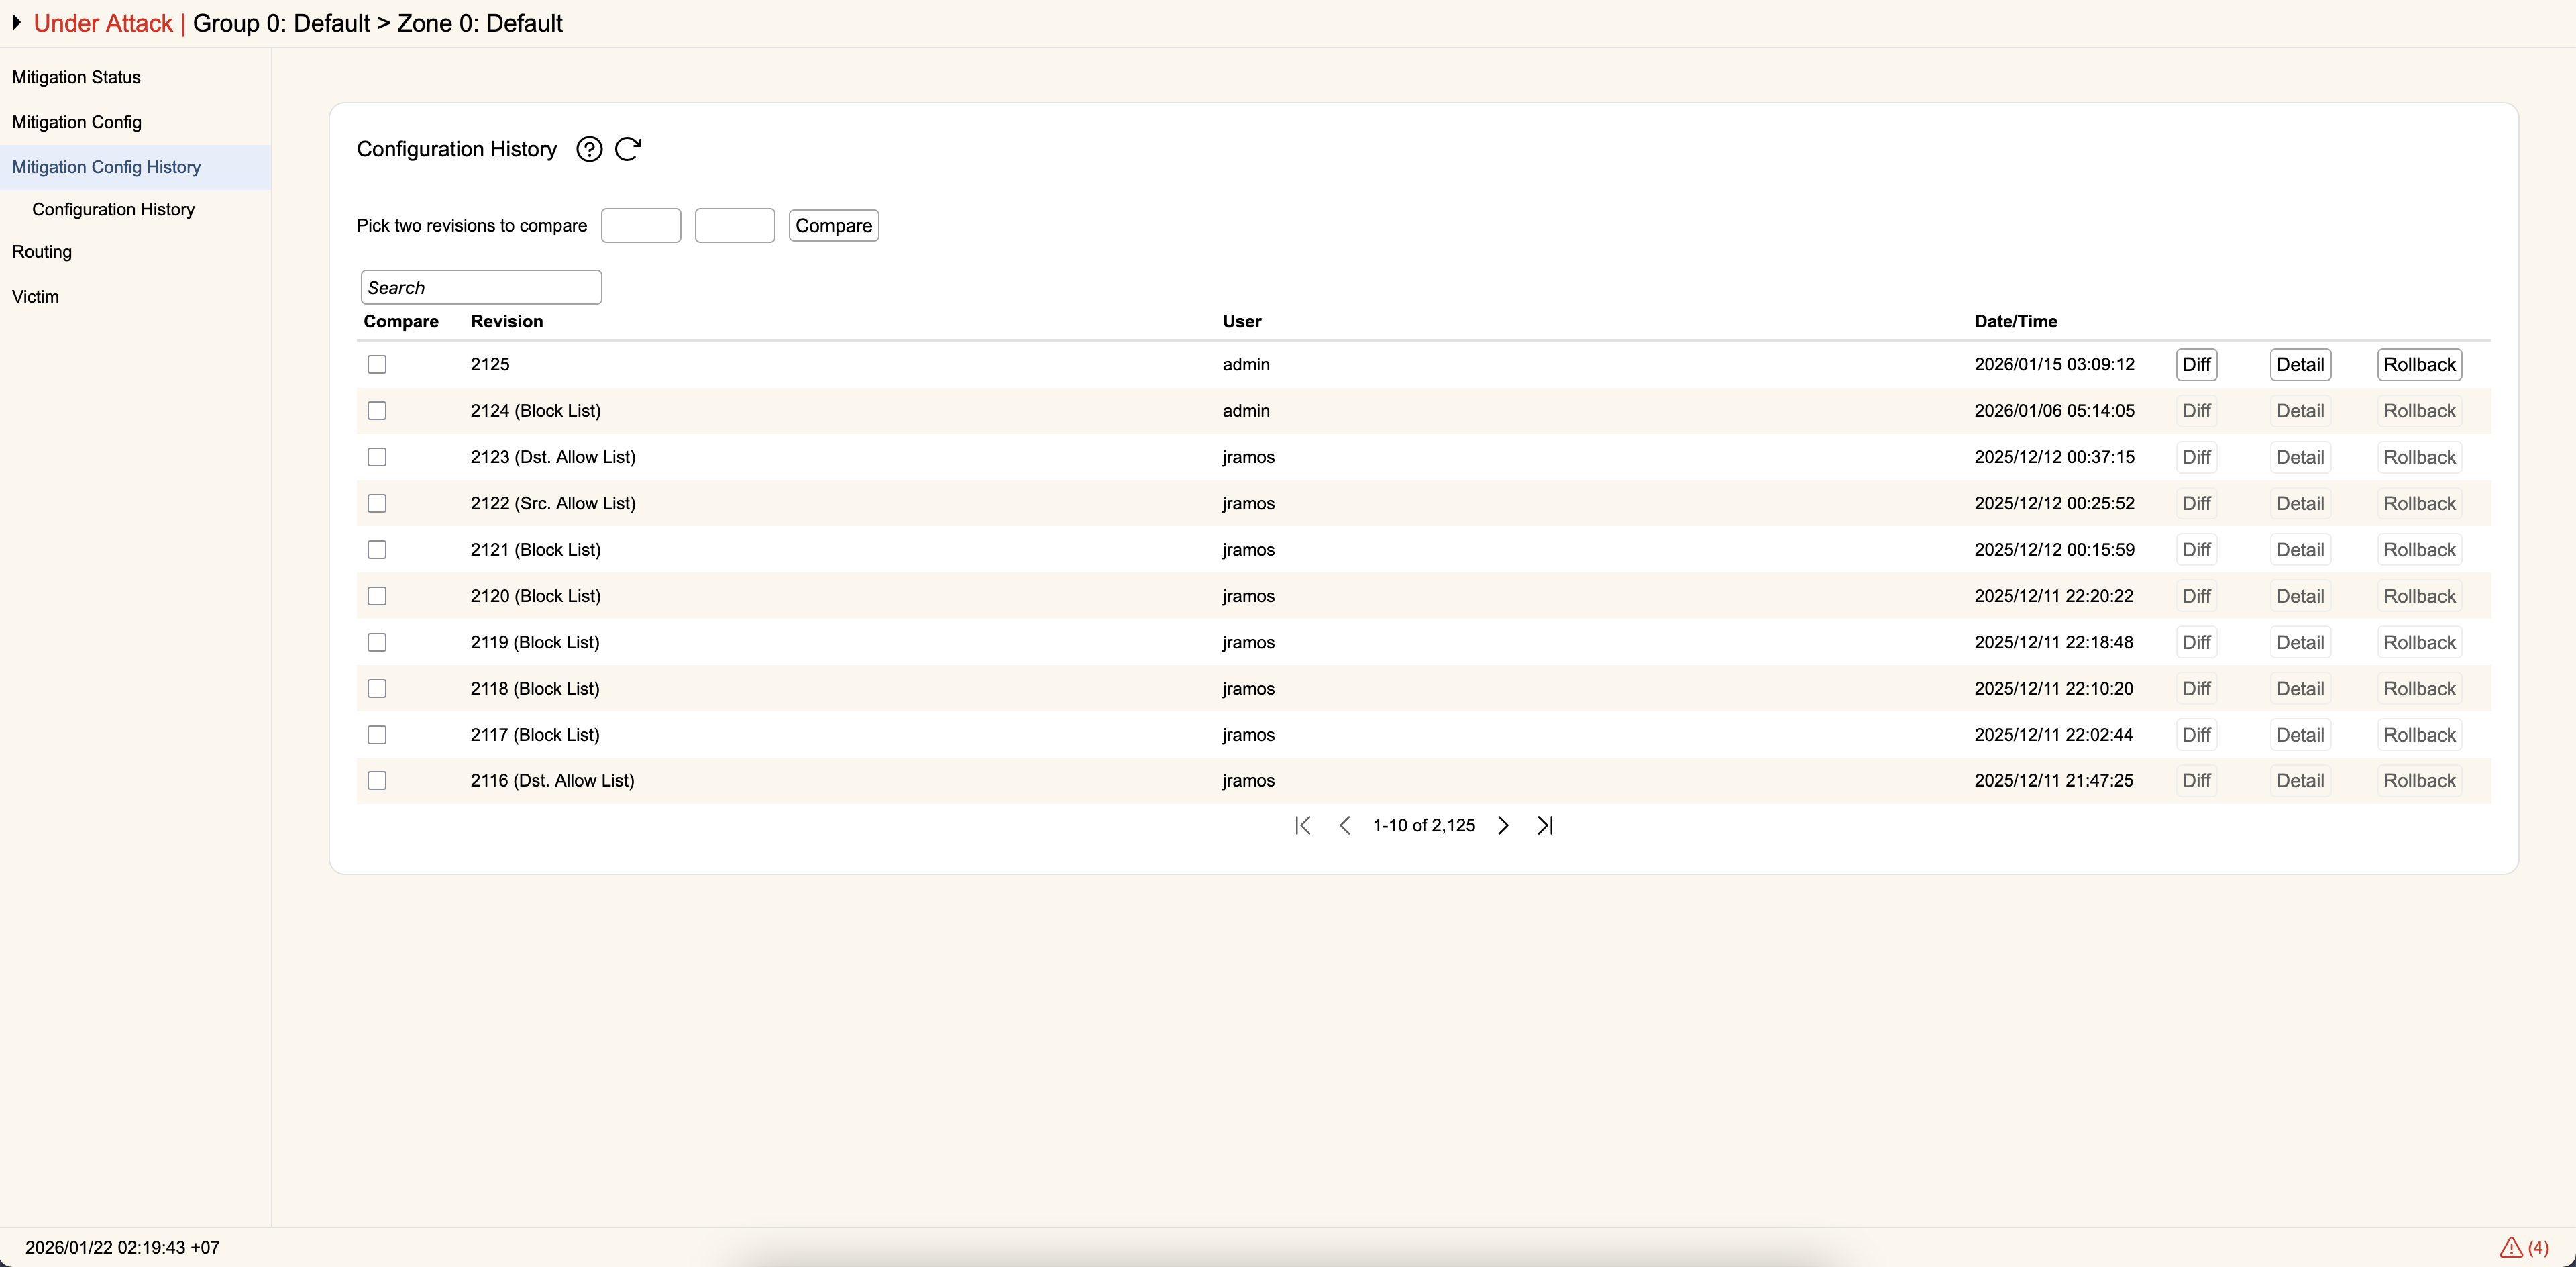Rollback to revision 2122 (Src. Allow List)
The width and height of the screenshot is (2576, 1267).
pos(2419,503)
